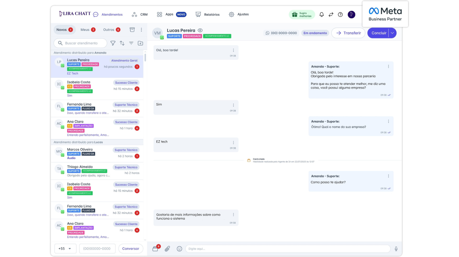Viewport: 459px width, 257px height.
Task: Open the CRM menu
Action: (x=140, y=14)
